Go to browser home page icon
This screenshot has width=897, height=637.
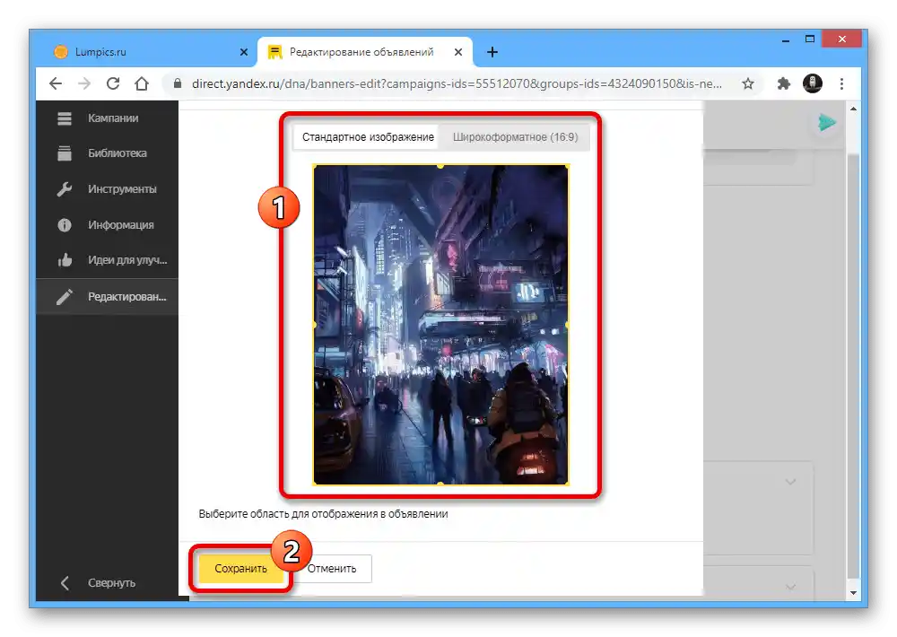(142, 84)
